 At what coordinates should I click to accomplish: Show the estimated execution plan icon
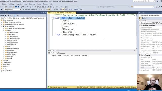click(x=44, y=10)
